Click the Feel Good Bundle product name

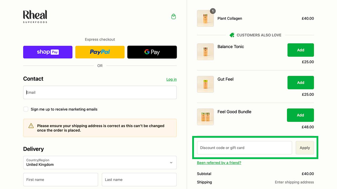click(234, 112)
